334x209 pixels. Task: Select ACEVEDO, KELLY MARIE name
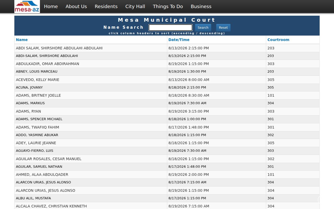(x=38, y=80)
